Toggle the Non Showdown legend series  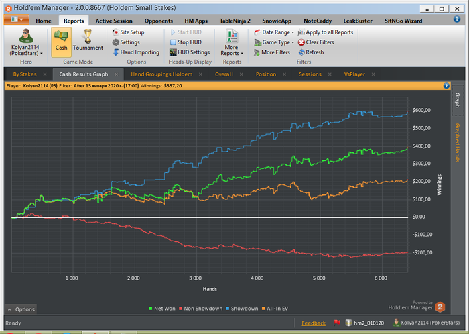coord(201,309)
